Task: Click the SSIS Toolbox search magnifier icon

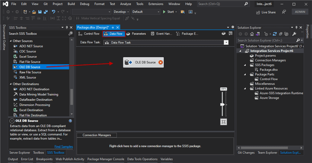Action: 71,33
